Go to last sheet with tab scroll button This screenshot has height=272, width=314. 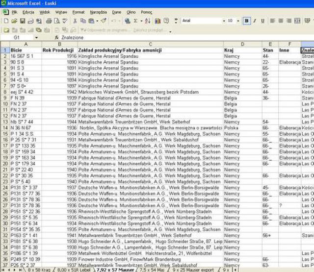20,270
